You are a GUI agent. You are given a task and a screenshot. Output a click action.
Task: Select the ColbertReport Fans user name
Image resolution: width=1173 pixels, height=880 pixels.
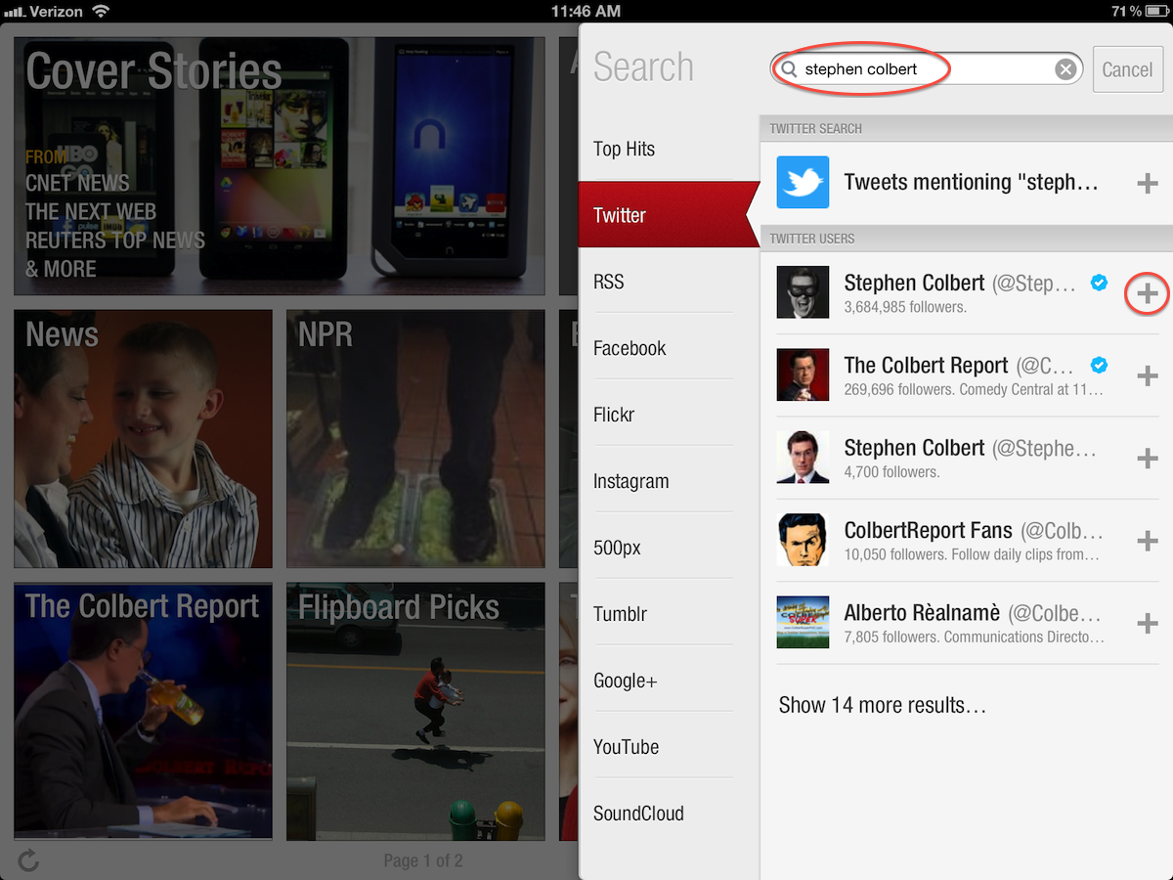pos(928,530)
